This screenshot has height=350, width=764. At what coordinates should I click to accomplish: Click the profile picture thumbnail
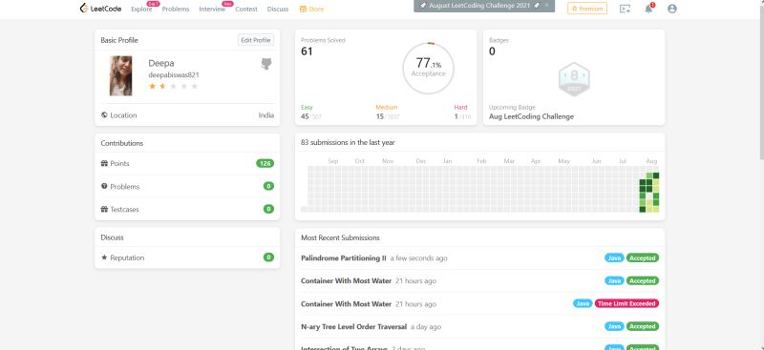click(x=121, y=75)
